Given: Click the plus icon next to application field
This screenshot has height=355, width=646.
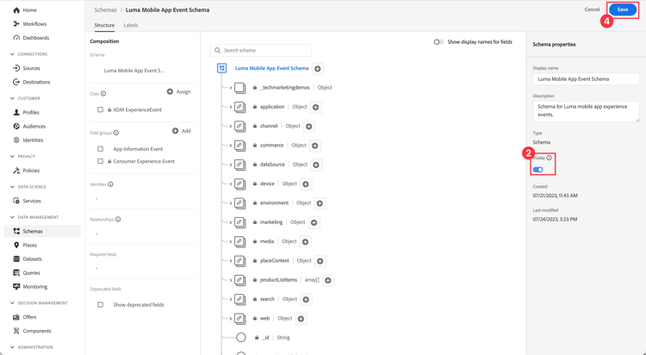Looking at the screenshot, I should [316, 107].
